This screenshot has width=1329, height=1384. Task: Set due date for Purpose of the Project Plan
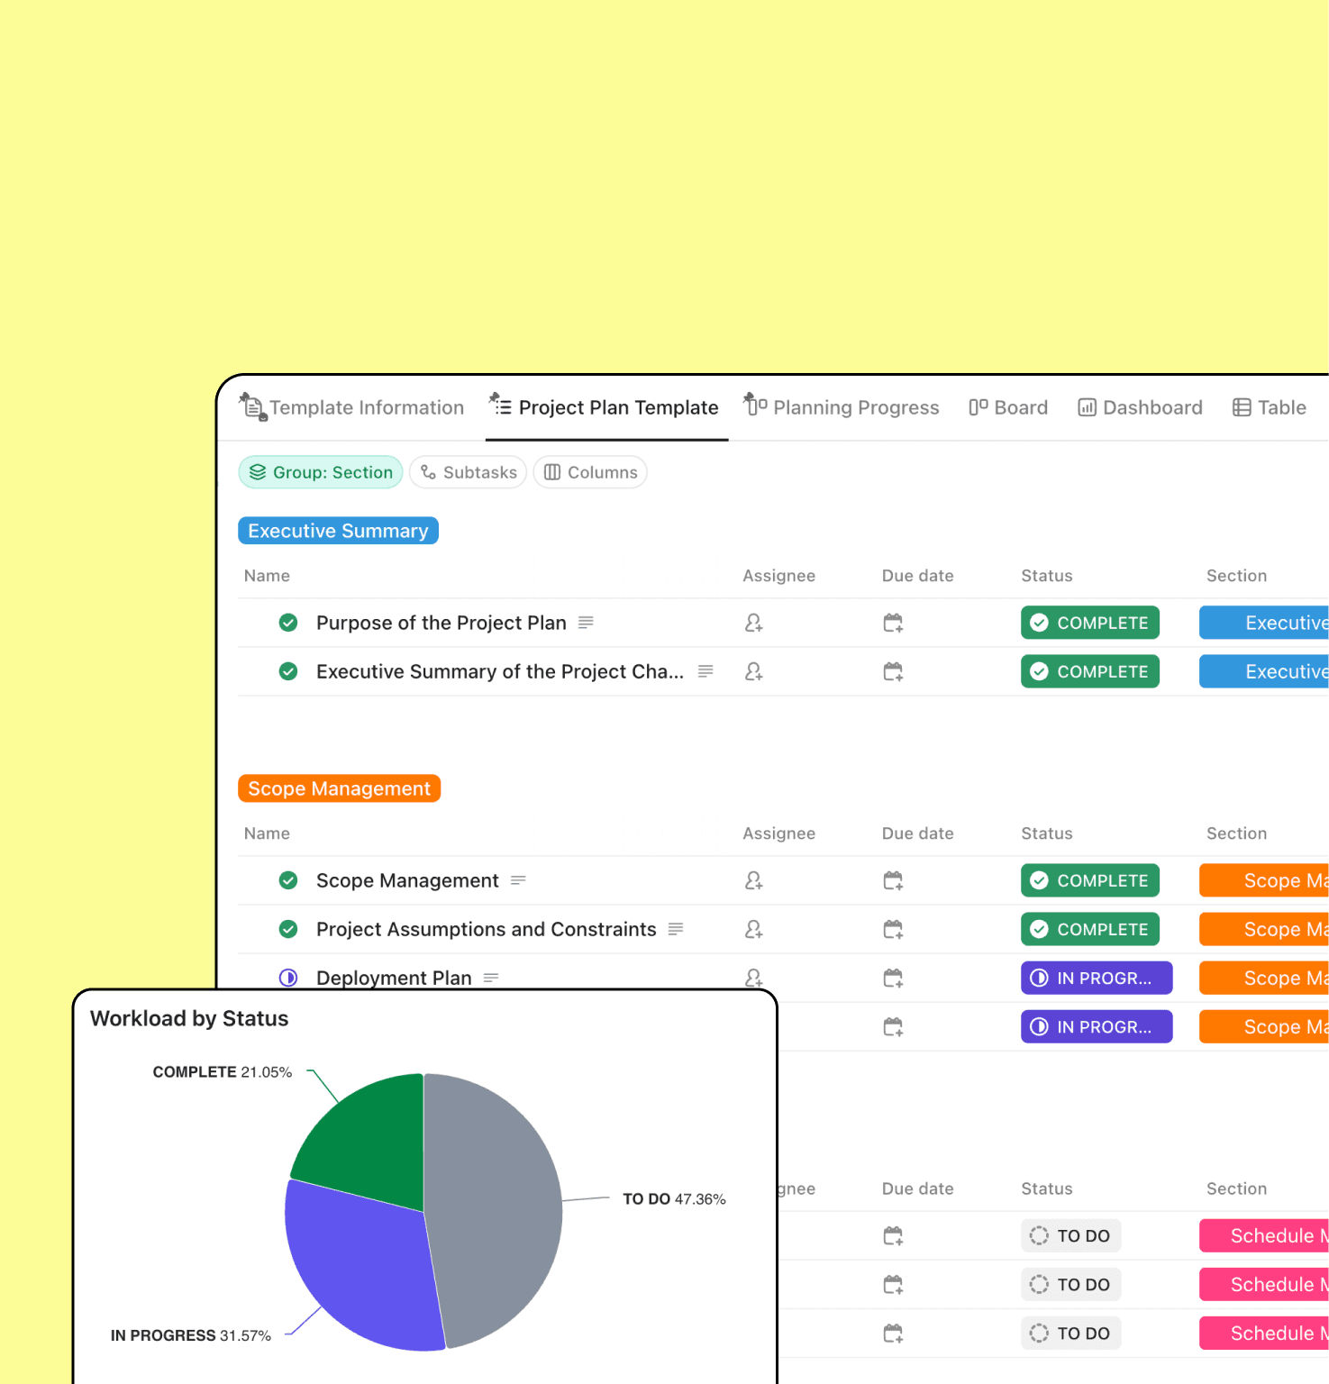(x=893, y=623)
